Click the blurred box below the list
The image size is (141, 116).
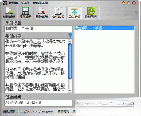[104, 103]
